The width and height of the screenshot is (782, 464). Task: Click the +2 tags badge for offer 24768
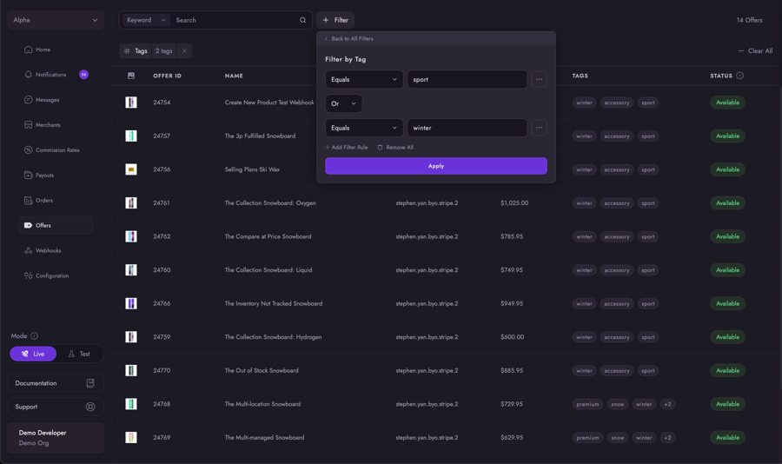click(667, 404)
